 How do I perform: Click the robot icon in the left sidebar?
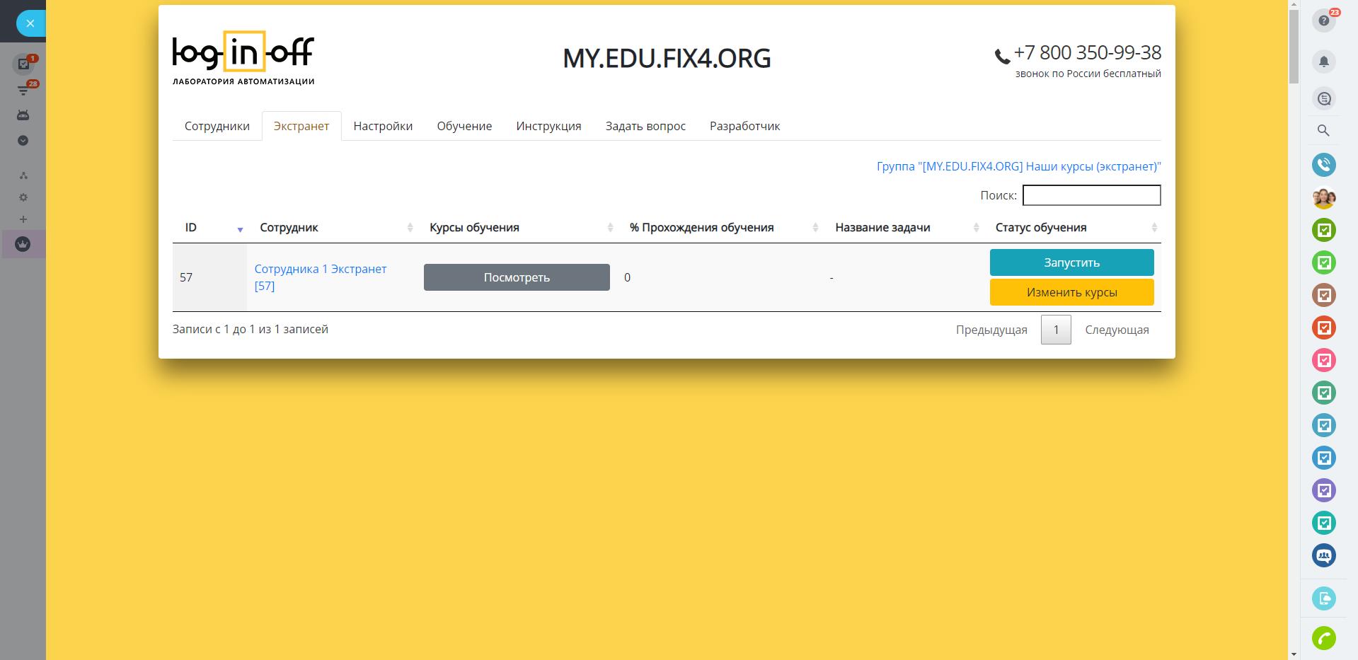[x=23, y=115]
